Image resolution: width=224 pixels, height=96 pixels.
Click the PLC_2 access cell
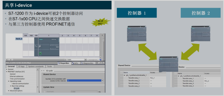pos(212,81)
